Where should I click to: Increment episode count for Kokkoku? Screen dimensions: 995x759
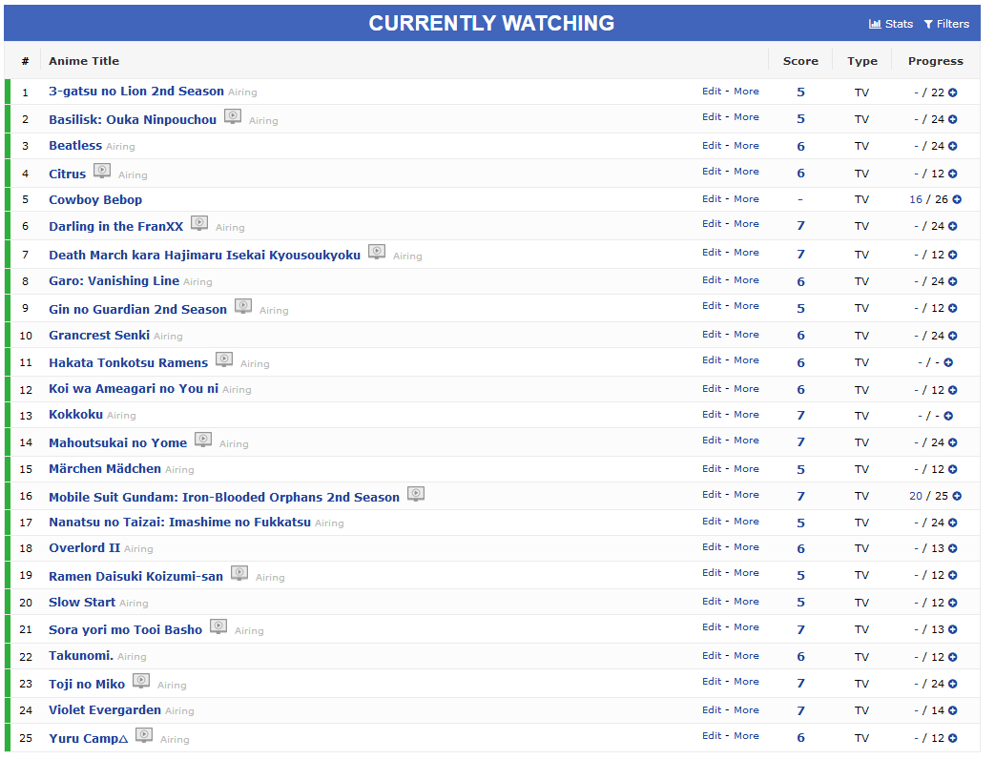(948, 416)
